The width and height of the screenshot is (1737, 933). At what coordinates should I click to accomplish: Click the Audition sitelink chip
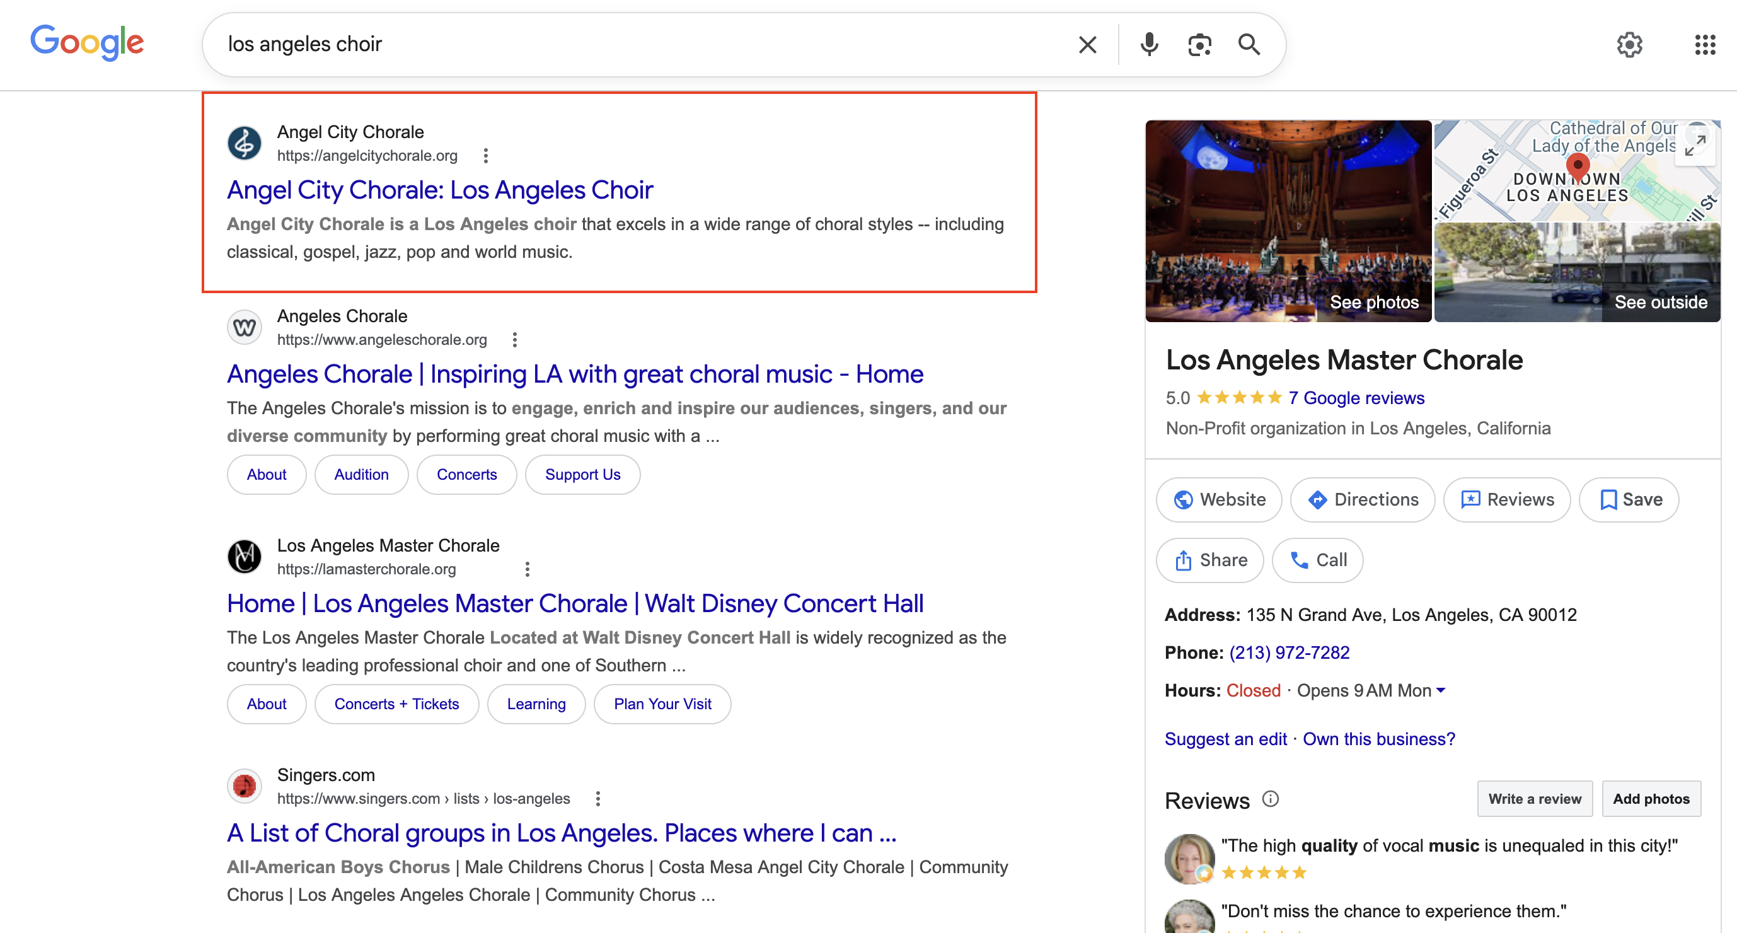tap(361, 474)
